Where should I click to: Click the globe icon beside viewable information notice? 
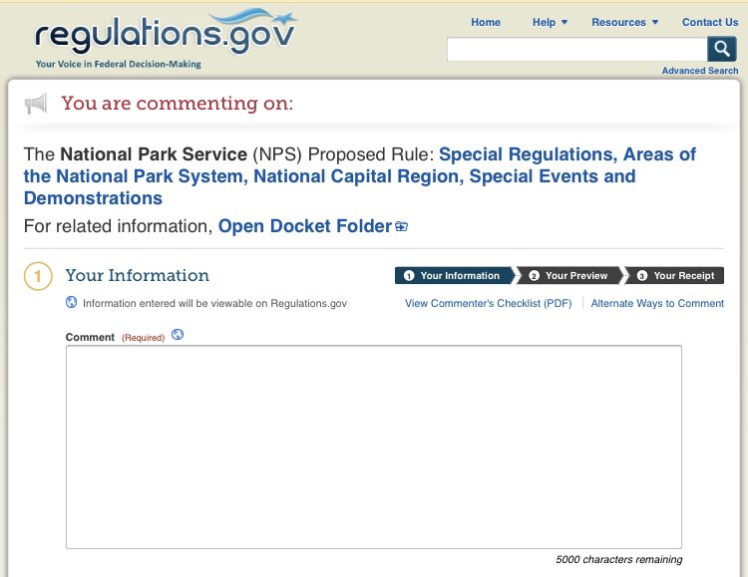tap(71, 302)
